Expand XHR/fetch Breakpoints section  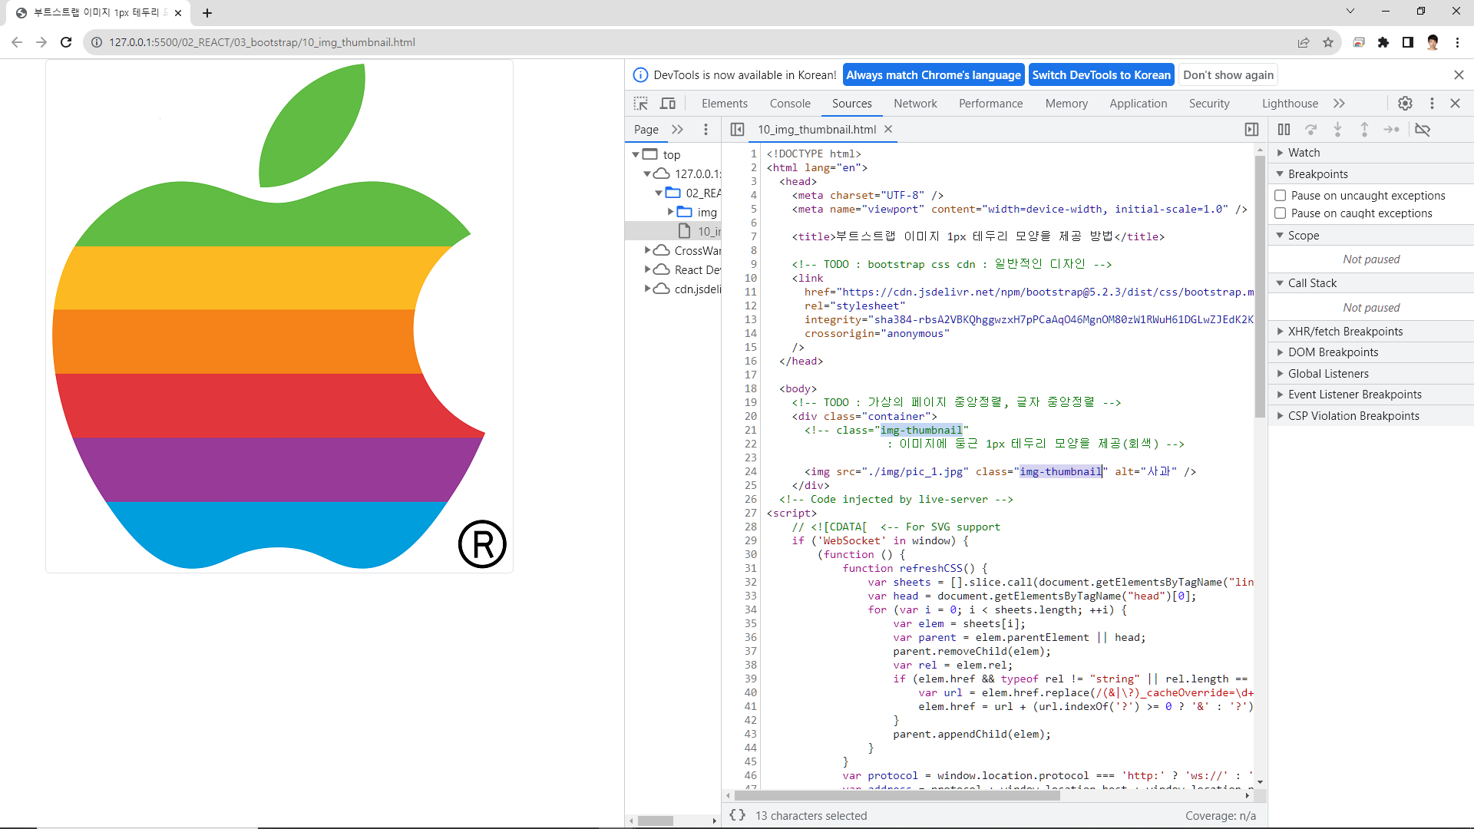[1345, 332]
